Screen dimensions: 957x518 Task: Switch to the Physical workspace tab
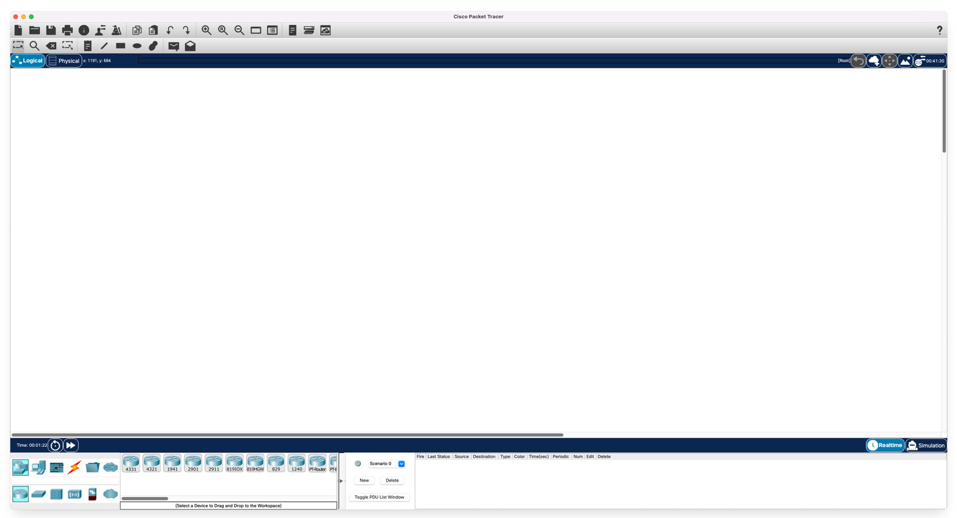tap(64, 61)
